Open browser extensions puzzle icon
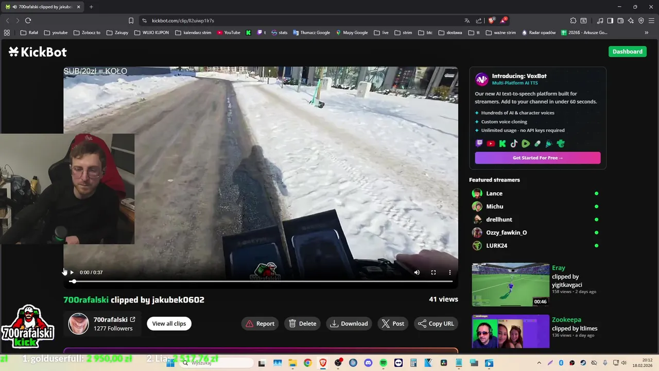The width and height of the screenshot is (659, 371). tap(573, 21)
